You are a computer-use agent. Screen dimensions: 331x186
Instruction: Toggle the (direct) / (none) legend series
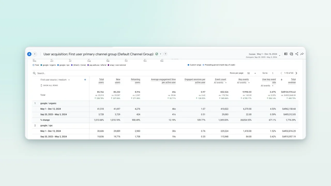pos(78,65)
